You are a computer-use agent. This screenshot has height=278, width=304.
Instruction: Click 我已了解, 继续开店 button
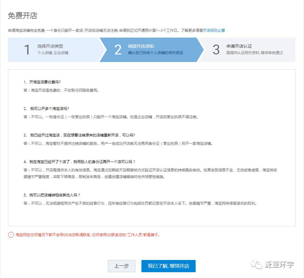tap(168, 266)
